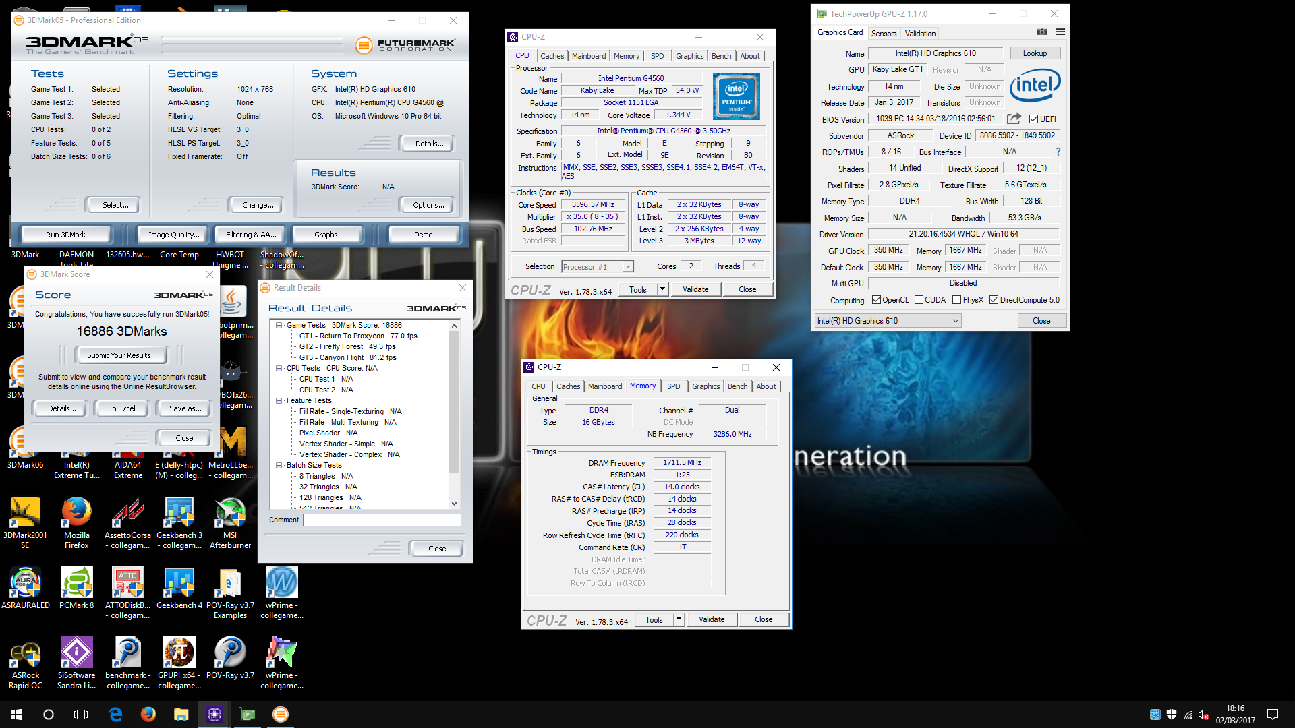1295x728 pixels.
Task: Open the SiSoftware Sandra Lite shortcut
Action: [x=77, y=663]
